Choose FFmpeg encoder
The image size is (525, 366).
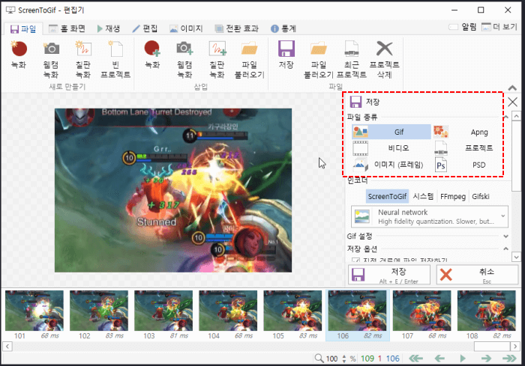click(453, 196)
